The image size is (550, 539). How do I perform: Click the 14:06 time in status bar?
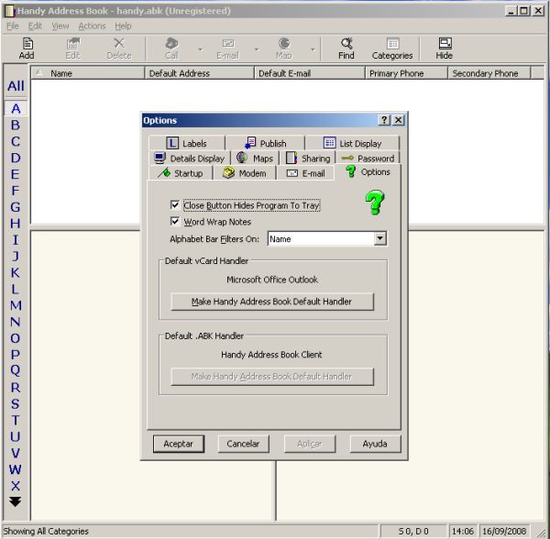[462, 532]
